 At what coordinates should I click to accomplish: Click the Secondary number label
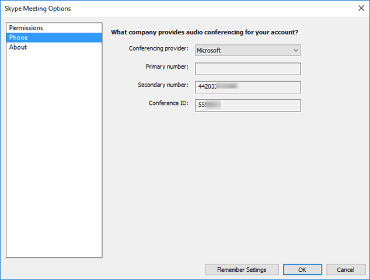(x=163, y=85)
